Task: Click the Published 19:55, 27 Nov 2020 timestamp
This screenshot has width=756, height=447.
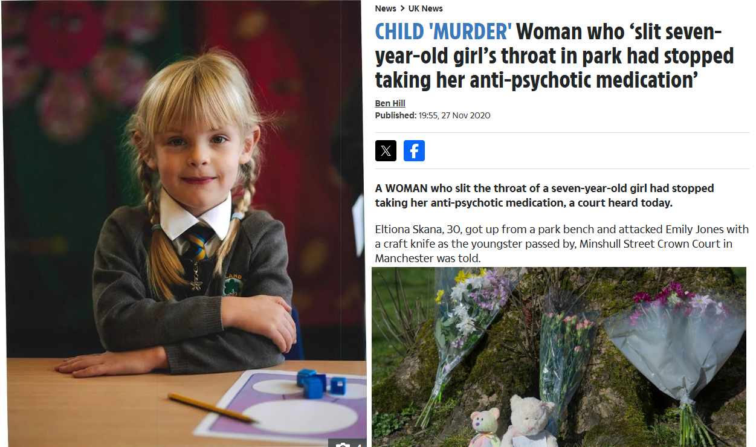Action: [433, 115]
